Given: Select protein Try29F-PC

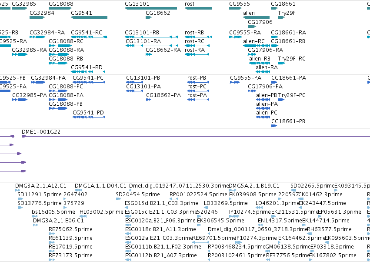Looking at the screenshot, I should [292, 95].
